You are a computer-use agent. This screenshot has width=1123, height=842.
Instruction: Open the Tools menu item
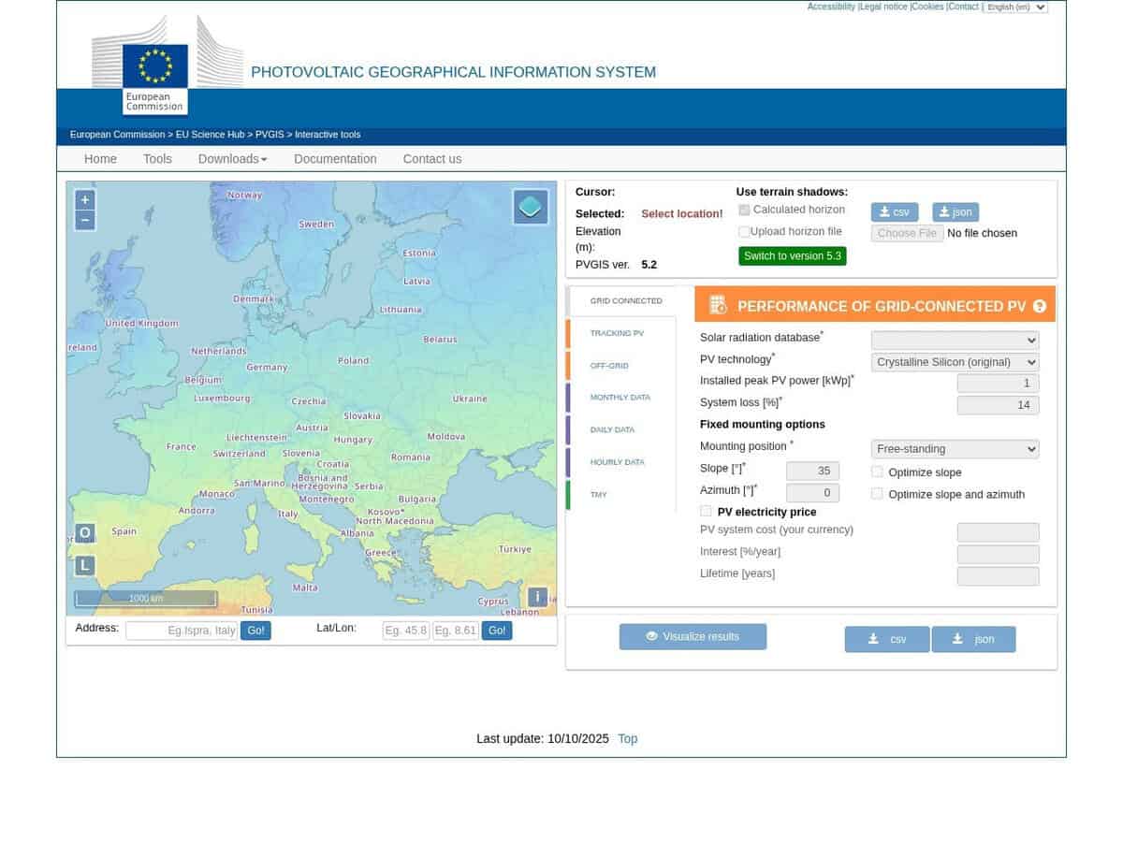click(x=157, y=159)
